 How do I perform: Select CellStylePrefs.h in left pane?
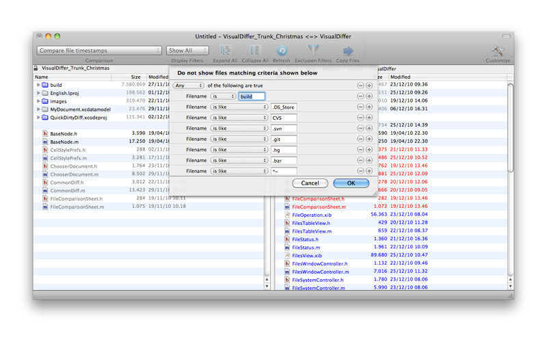click(68, 150)
